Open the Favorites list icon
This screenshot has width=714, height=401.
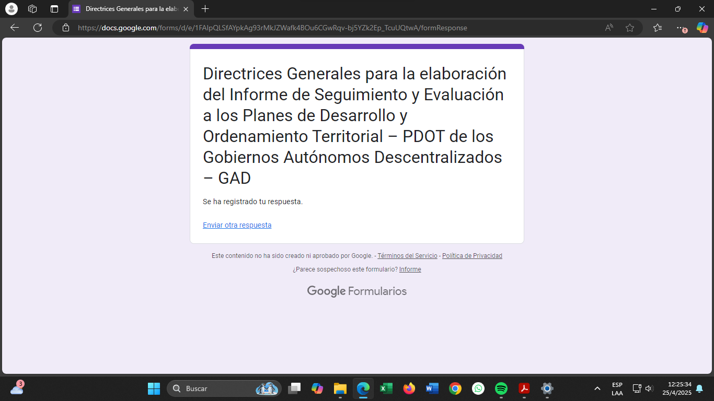coord(658,28)
